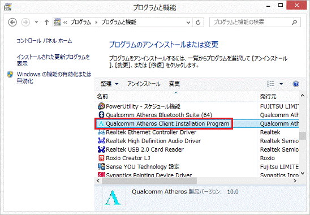Click the Bluetooth Suite icon
The width and height of the screenshot is (310, 215).
pyautogui.click(x=101, y=115)
